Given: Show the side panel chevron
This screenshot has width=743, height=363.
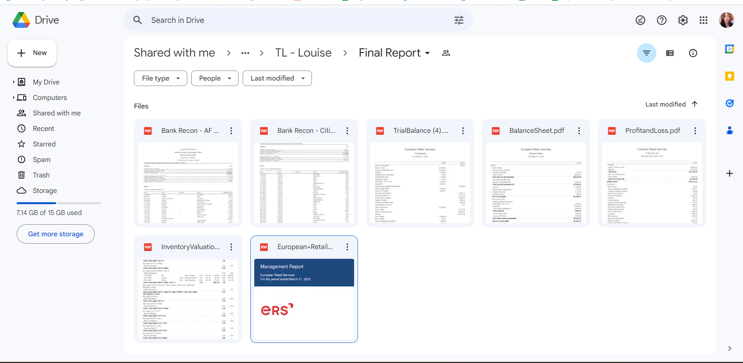Looking at the screenshot, I should [729, 348].
